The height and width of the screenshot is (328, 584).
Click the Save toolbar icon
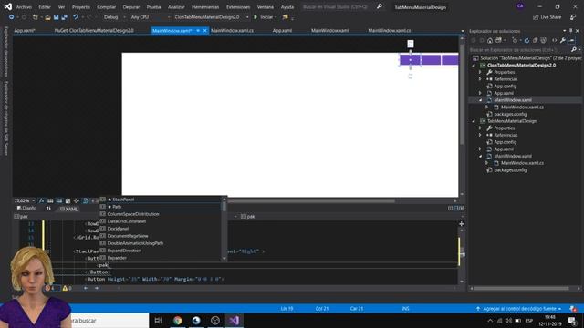[x=56, y=17]
